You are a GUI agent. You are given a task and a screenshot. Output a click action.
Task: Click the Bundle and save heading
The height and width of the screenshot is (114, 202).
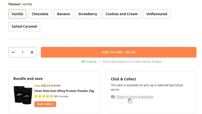(x=28, y=79)
